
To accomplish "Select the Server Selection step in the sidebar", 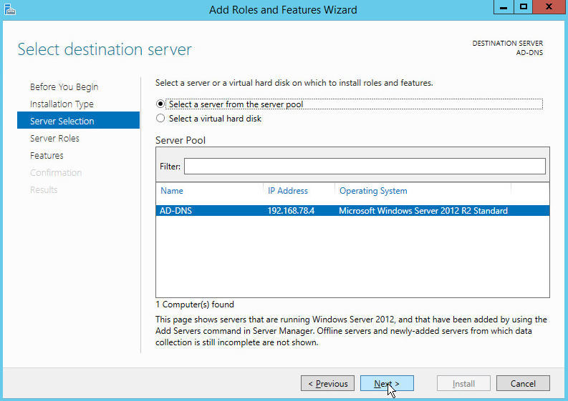I will [62, 121].
